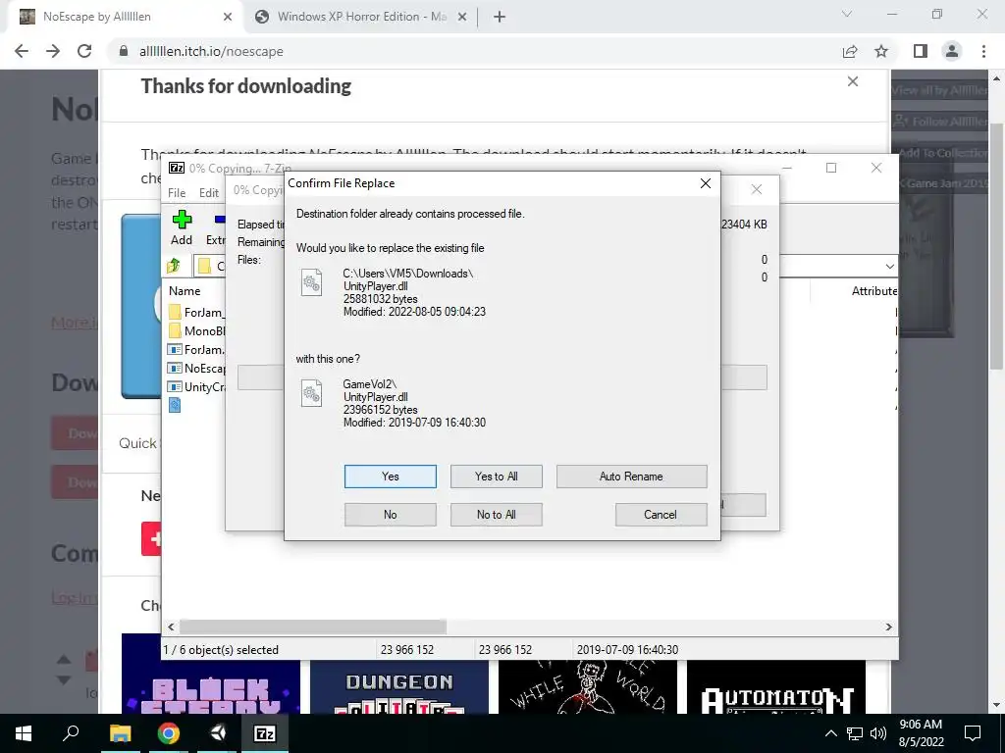Switch to Windows XP Horror Edition tab
Image resolution: width=1005 pixels, height=753 pixels.
[361, 17]
